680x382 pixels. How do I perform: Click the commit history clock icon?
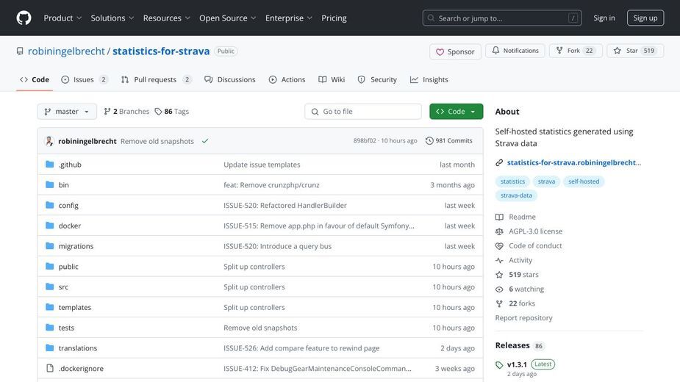(x=429, y=140)
